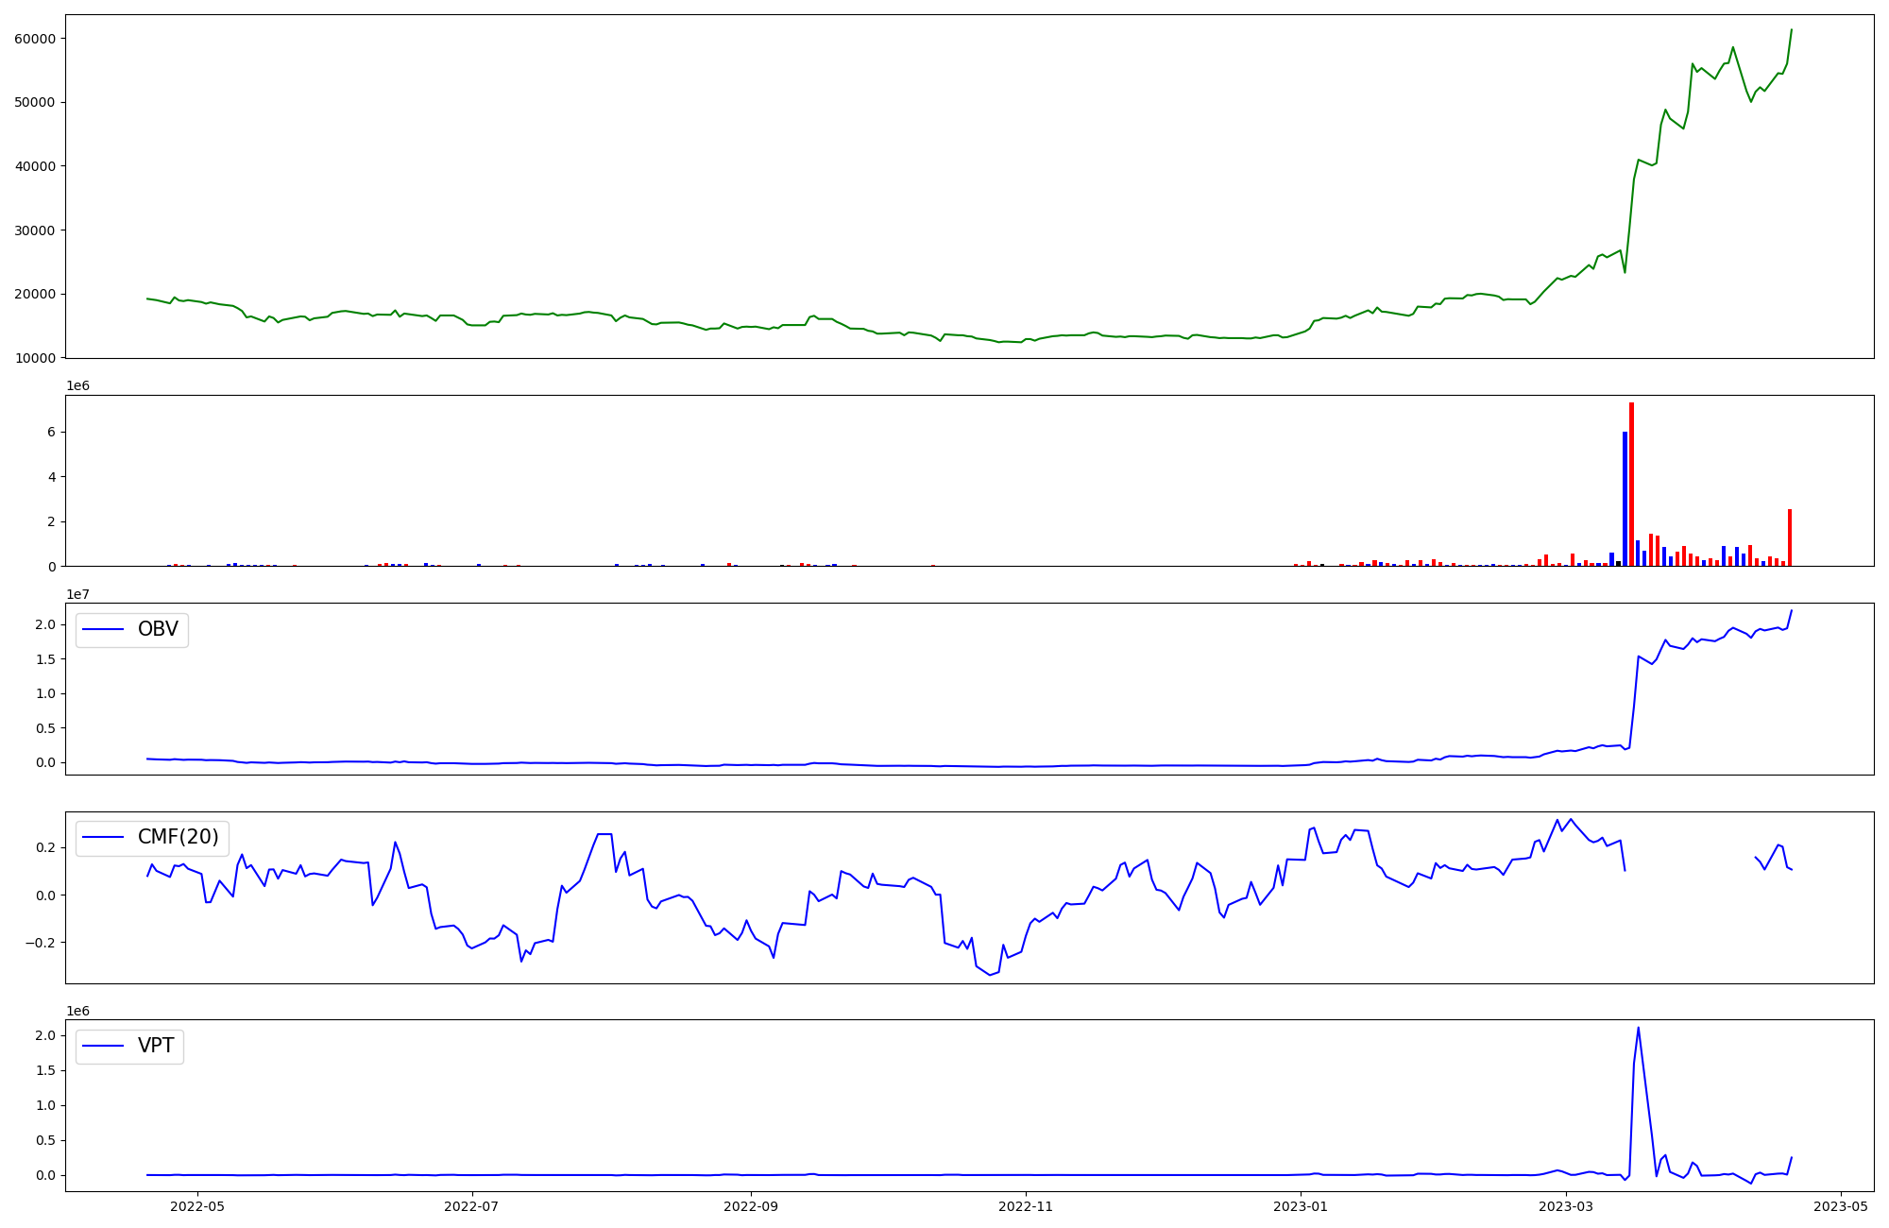Click the rightmost red volume bar
Viewport: 1889px width, 1228px height.
tap(1789, 538)
